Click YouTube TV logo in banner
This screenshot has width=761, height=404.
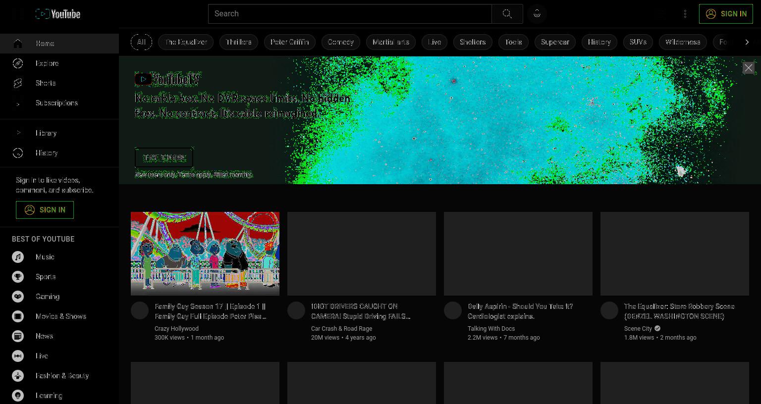[167, 79]
